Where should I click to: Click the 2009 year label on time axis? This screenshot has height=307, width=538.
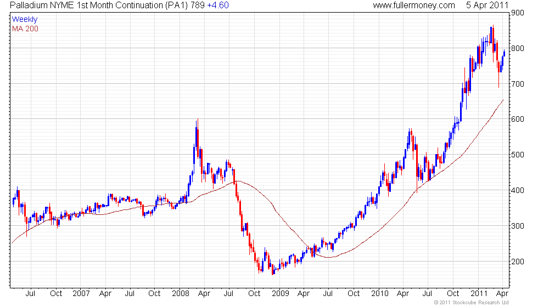281,294
